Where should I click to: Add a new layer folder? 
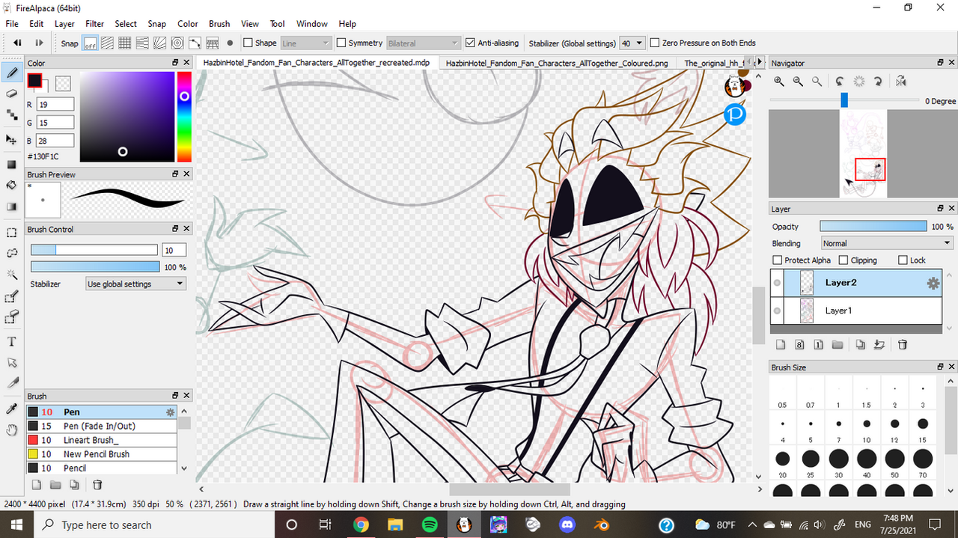pos(838,344)
